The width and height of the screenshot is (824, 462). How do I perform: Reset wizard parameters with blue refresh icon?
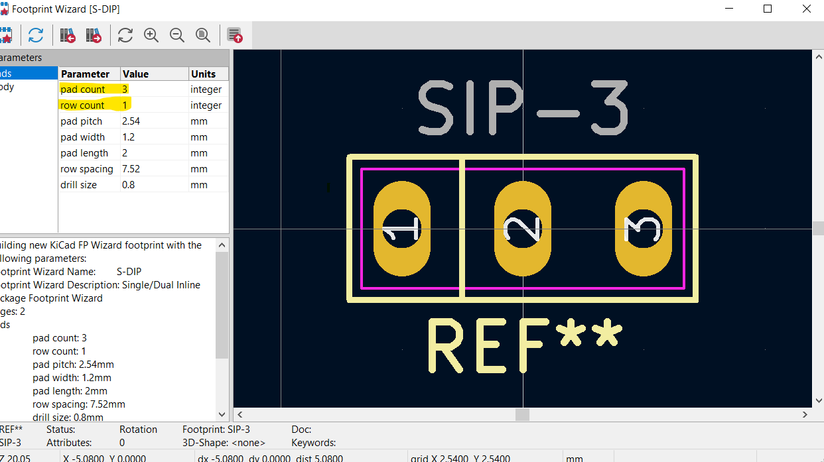click(35, 35)
